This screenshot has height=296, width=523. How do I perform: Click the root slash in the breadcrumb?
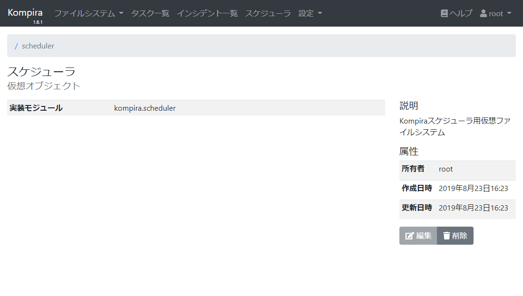(16, 46)
